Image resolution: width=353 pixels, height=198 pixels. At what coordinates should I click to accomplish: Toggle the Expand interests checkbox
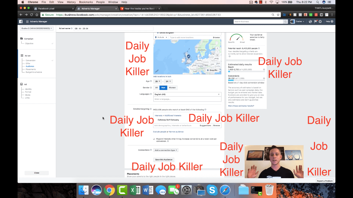tap(154, 139)
